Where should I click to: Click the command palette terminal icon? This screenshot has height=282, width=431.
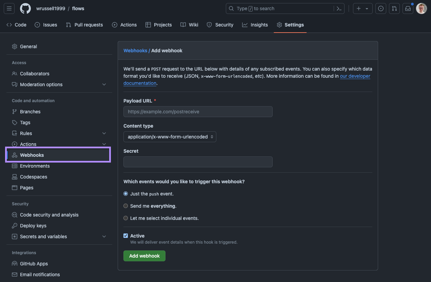(x=339, y=8)
